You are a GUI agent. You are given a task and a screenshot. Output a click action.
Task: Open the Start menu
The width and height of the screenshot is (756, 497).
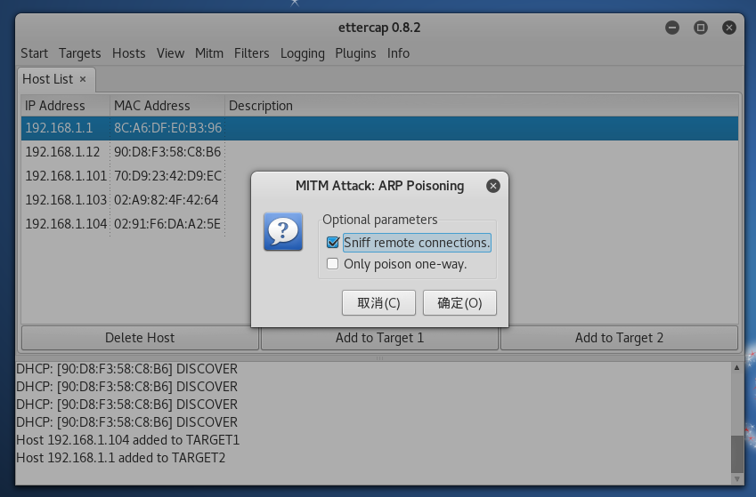tap(34, 53)
